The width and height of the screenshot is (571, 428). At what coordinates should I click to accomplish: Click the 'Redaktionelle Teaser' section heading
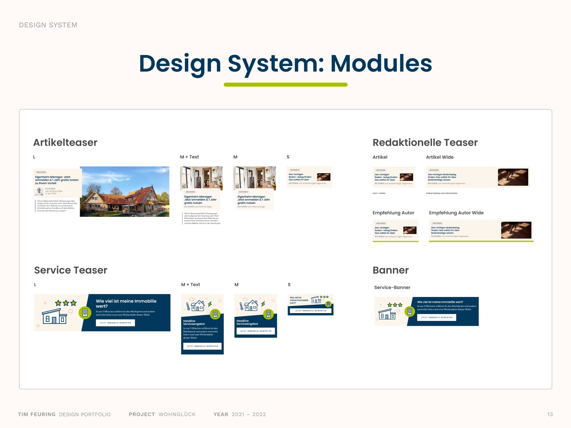425,143
